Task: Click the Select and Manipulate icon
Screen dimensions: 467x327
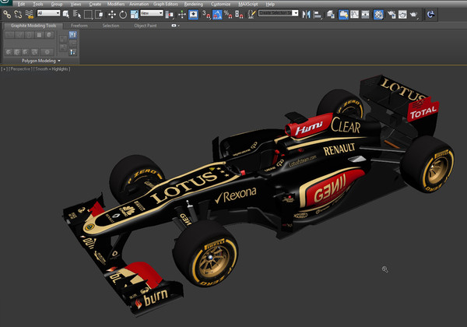Action: tap(182, 14)
